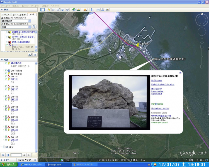Toggle checkbox for 240103 placemark link
Screen dimensions: 209x167
point(6,99)
